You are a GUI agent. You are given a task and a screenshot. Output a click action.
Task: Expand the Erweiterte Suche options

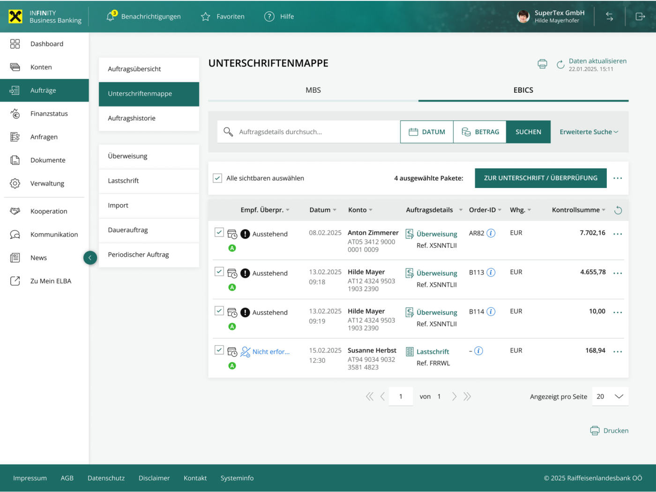(x=589, y=132)
